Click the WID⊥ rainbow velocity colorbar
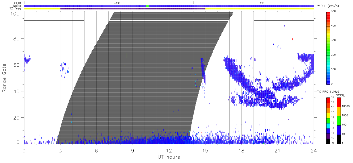The height and width of the screenshot is (163, 353). 329,48
